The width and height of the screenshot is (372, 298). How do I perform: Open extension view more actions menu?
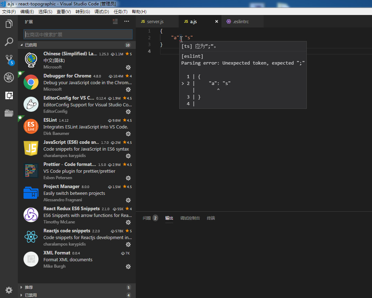coord(126,22)
